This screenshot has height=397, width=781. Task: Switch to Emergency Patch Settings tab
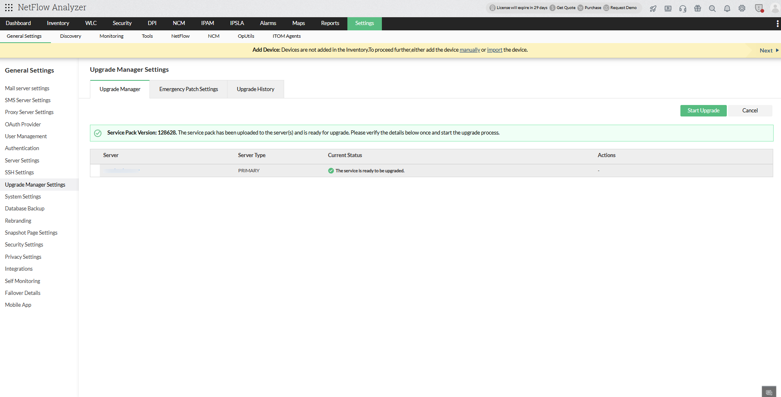[x=188, y=89]
